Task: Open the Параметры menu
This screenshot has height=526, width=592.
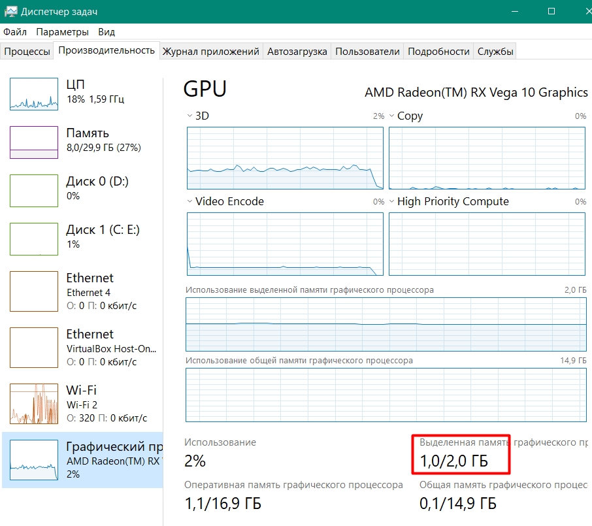Action: 62,31
